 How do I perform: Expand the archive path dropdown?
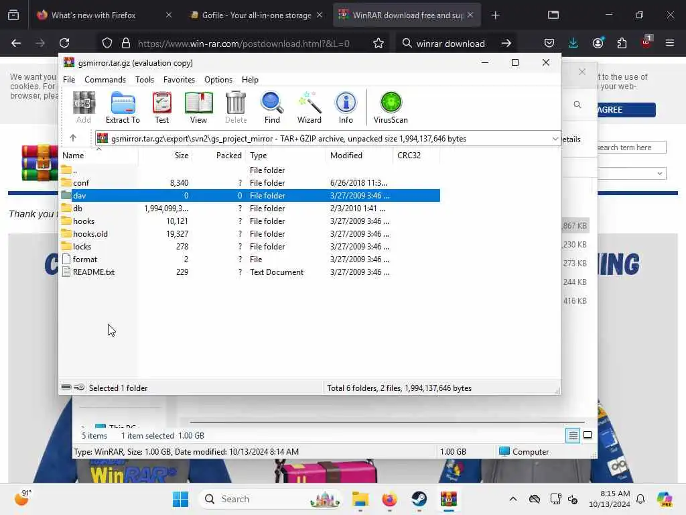(x=555, y=139)
